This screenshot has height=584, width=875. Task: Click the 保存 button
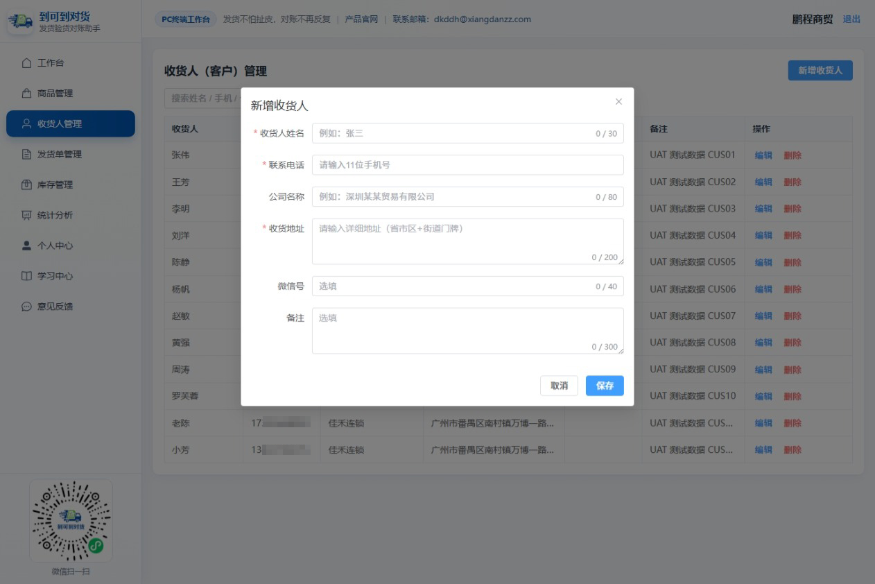point(605,386)
